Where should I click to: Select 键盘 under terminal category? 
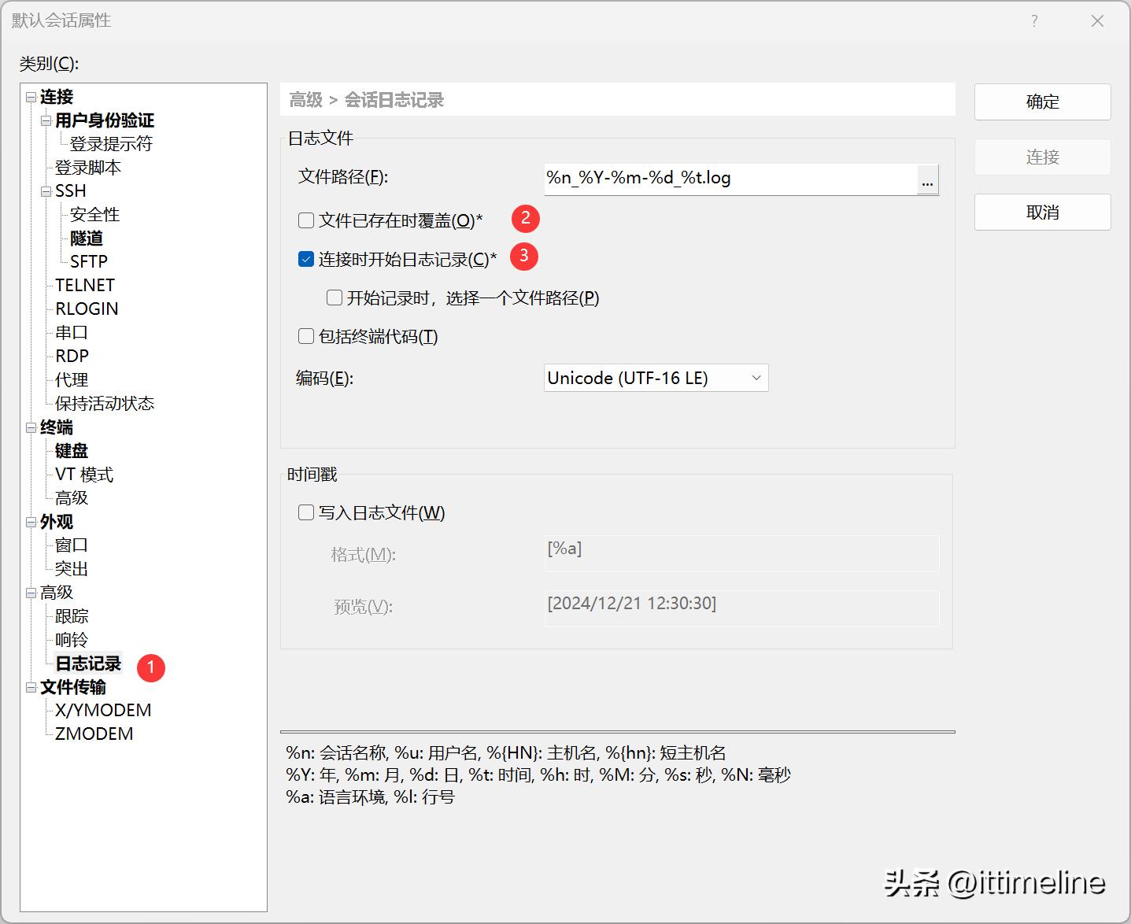point(72,451)
